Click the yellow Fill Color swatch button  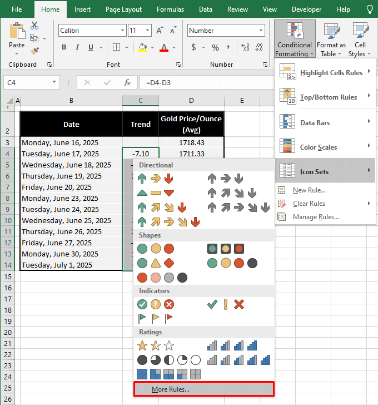coord(142,47)
